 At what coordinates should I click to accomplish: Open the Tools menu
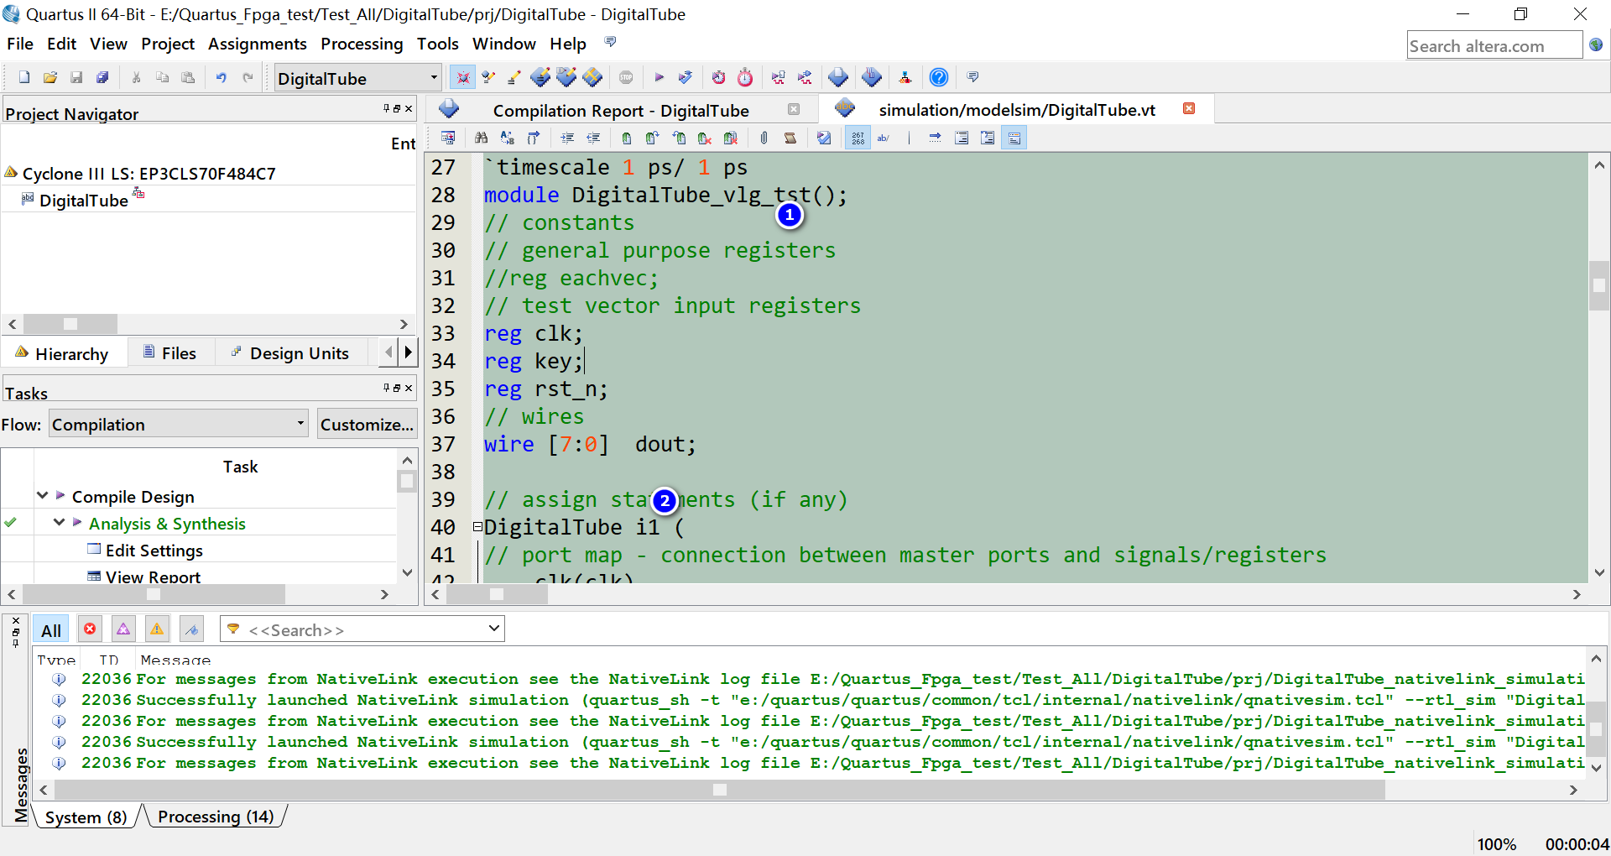438,44
